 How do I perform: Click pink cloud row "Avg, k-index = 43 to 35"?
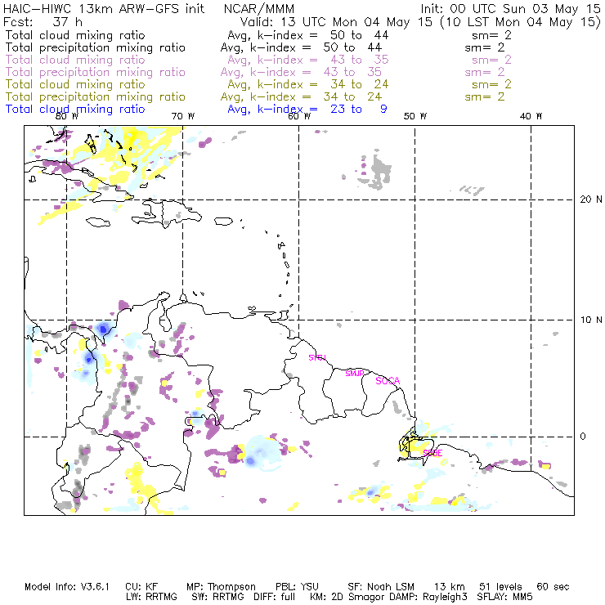[308, 60]
